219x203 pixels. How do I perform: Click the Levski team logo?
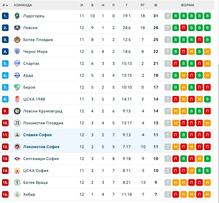tap(17, 28)
